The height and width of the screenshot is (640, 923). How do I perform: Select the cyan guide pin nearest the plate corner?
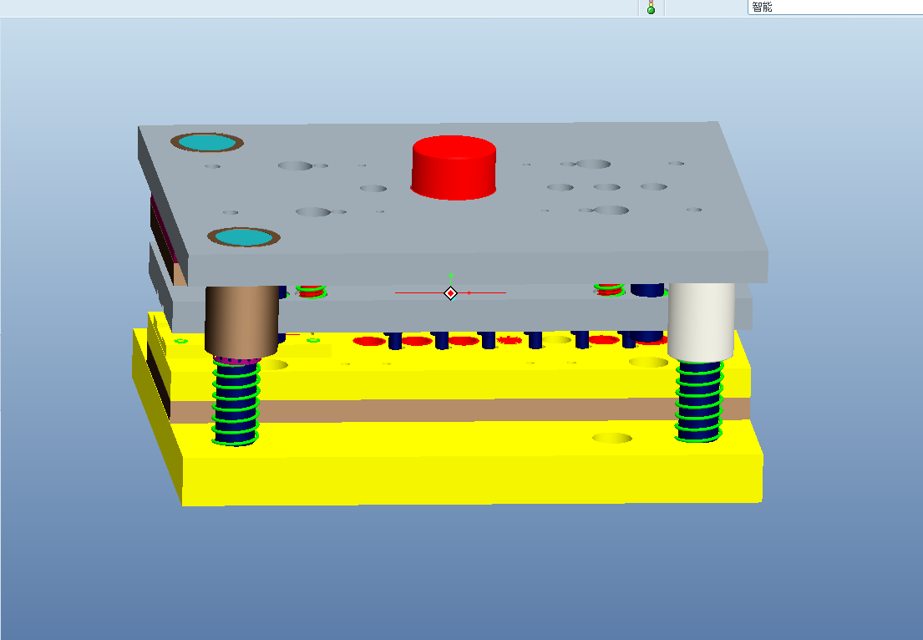point(207,143)
